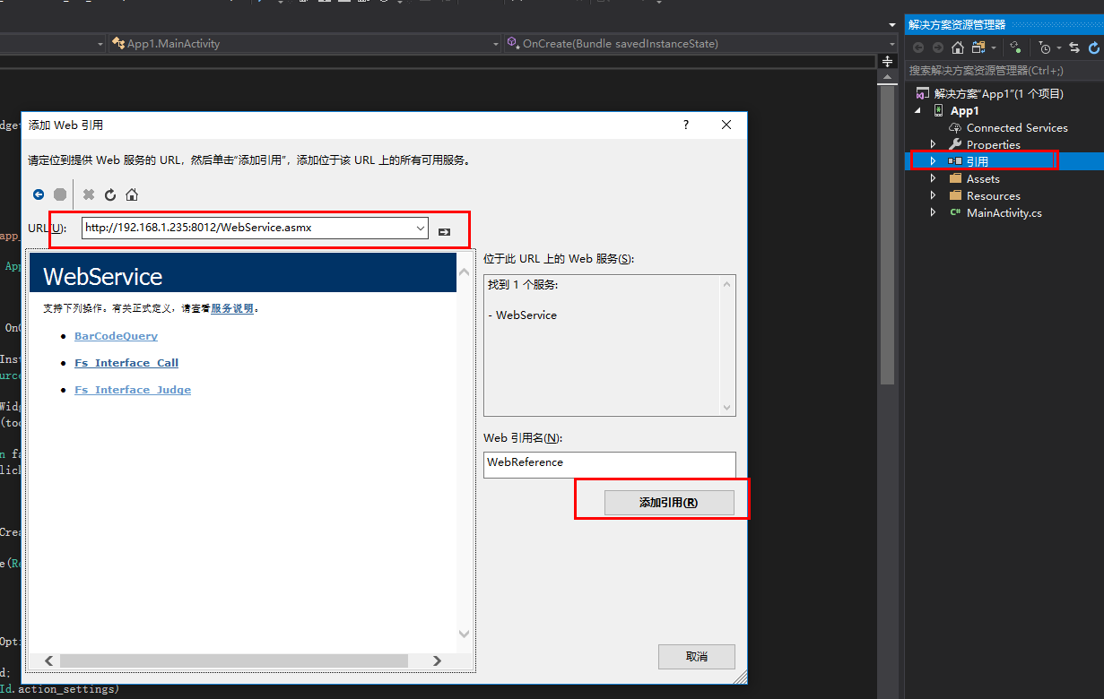Click the pending changes filter icon
Image resolution: width=1104 pixels, height=699 pixels.
[1015, 47]
